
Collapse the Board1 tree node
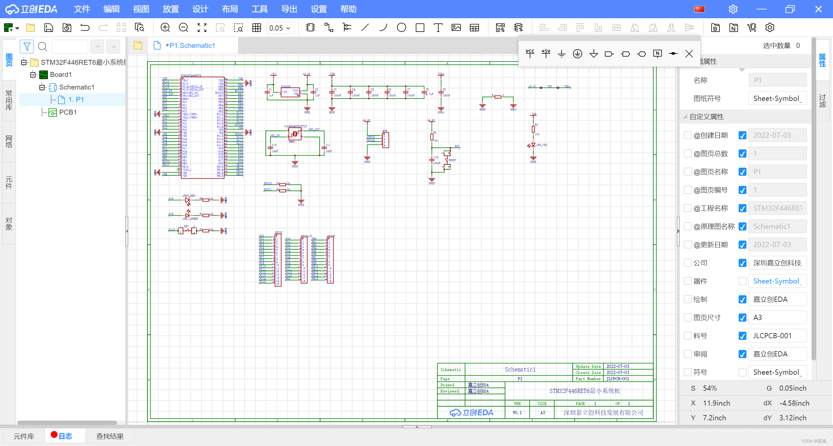(33, 75)
